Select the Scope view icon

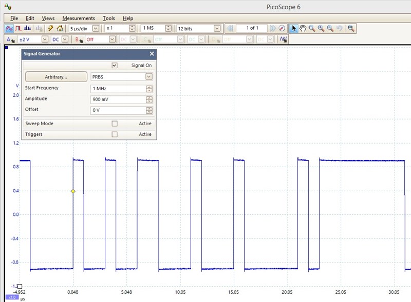pos(9,28)
